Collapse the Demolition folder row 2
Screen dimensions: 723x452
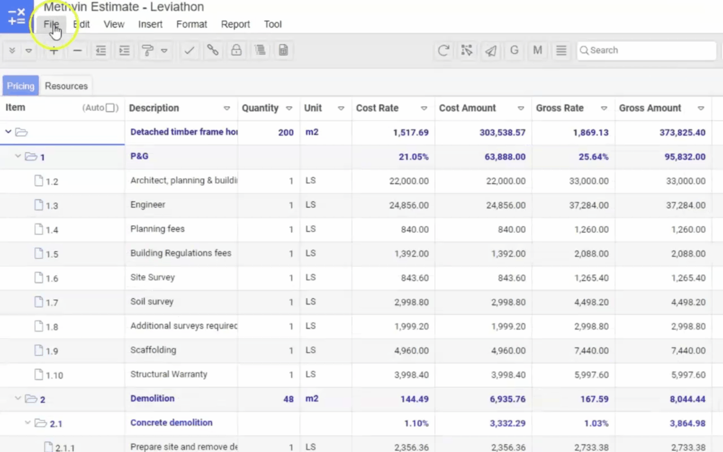18,398
